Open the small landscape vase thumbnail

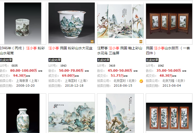coord(23,113)
